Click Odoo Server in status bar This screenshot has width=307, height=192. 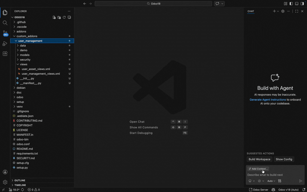coord(258,190)
